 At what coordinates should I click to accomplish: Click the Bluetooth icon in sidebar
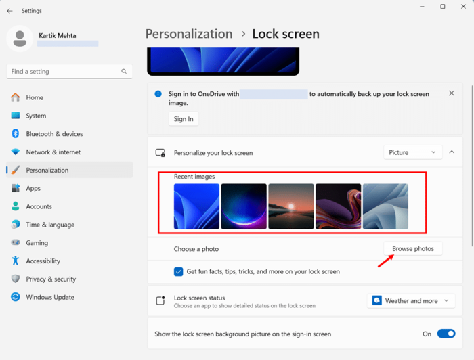(x=15, y=133)
